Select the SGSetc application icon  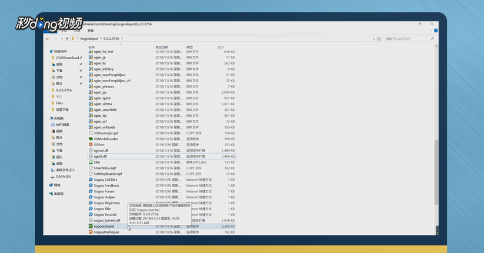click(x=91, y=144)
